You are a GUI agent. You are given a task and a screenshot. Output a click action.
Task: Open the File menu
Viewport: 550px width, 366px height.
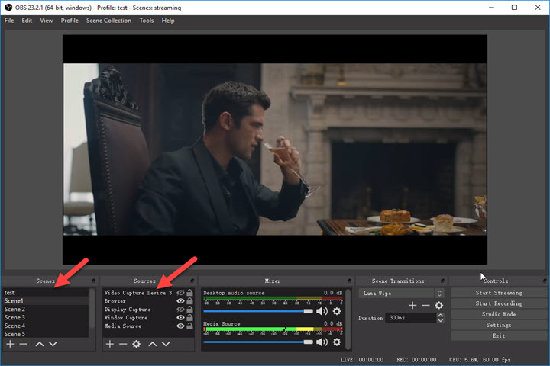point(9,21)
